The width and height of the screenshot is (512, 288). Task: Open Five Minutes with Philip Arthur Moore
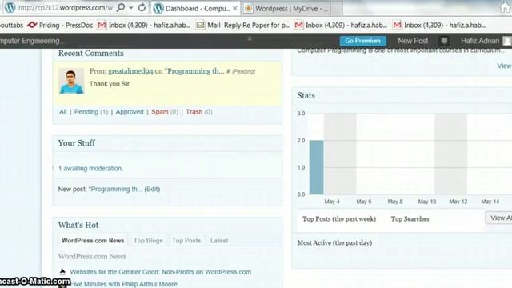124,284
